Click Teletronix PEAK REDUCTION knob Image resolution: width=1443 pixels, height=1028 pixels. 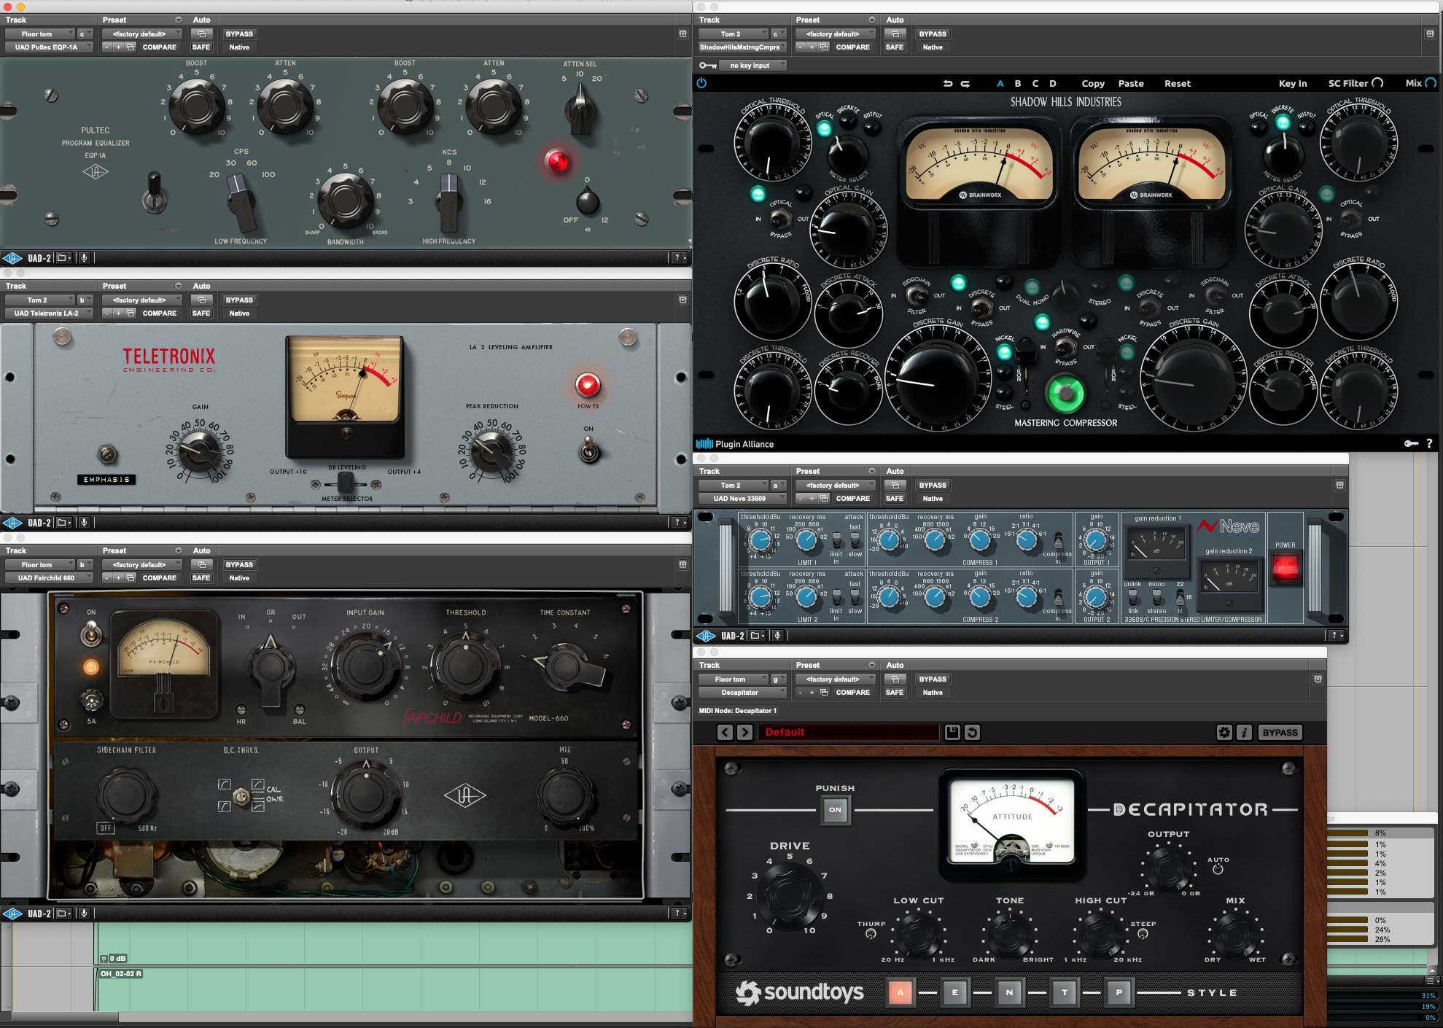[492, 451]
